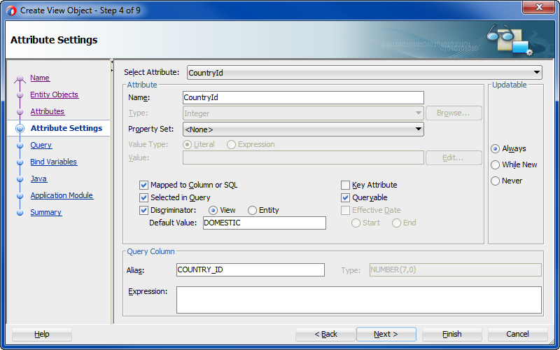
Task: Click the Name step bullet icon
Action: tap(20, 78)
